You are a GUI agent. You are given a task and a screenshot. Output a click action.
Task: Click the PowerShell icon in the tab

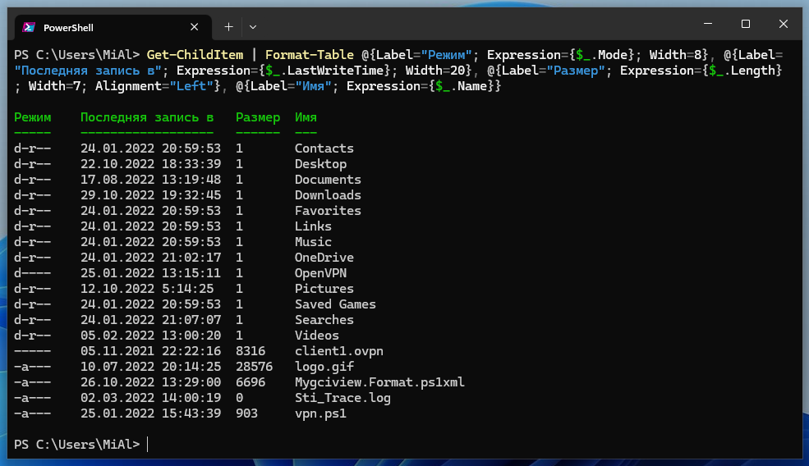point(29,26)
